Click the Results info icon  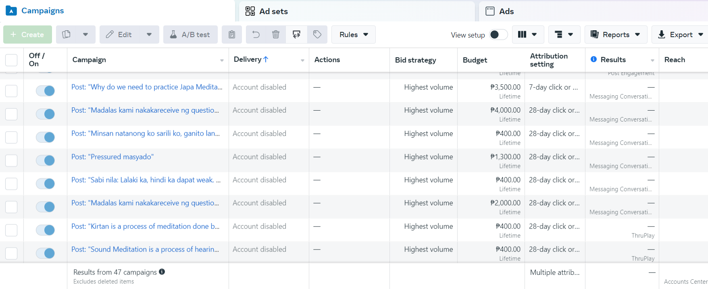(593, 59)
